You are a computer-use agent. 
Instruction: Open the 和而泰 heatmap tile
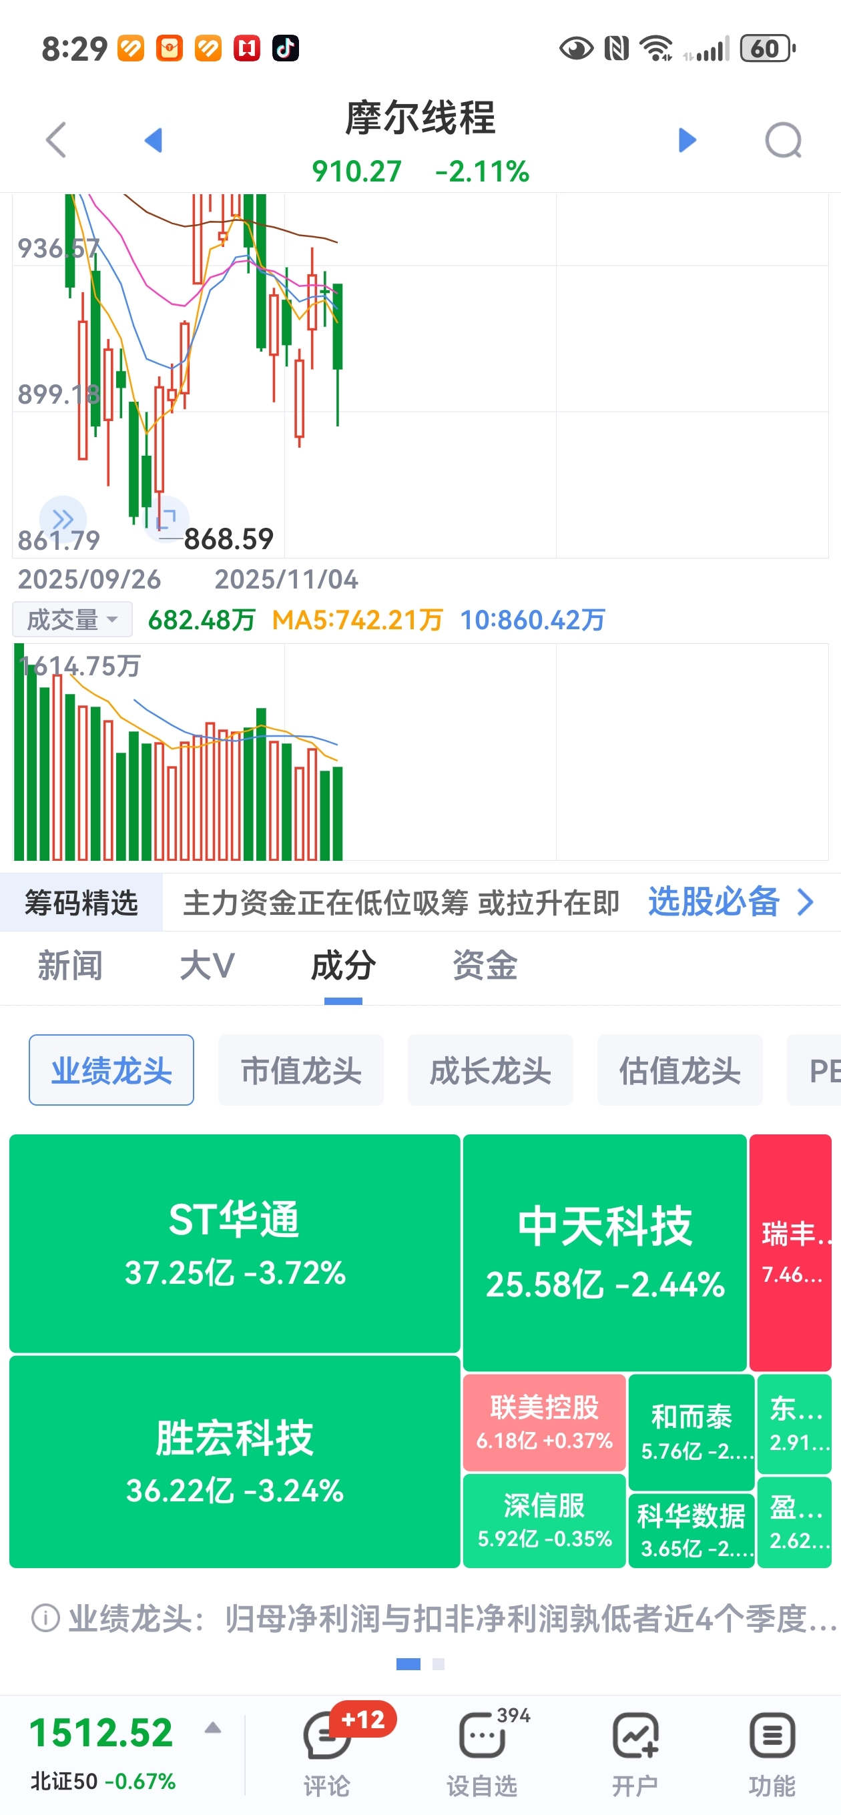pos(691,1433)
